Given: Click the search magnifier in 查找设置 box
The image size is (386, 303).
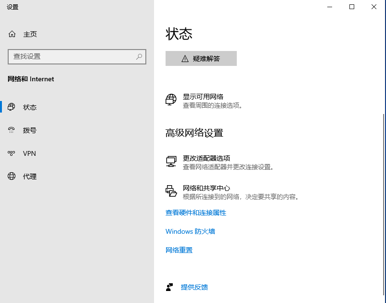Looking at the screenshot, I should 139,57.
